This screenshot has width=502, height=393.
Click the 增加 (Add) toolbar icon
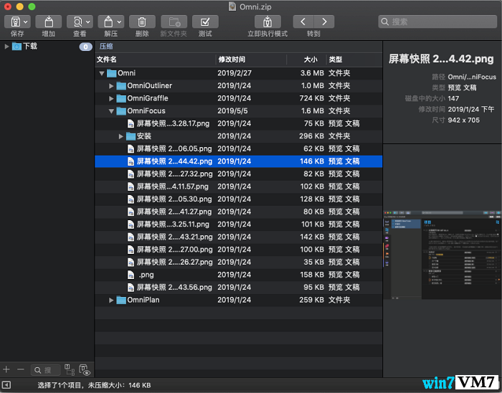tap(49, 22)
